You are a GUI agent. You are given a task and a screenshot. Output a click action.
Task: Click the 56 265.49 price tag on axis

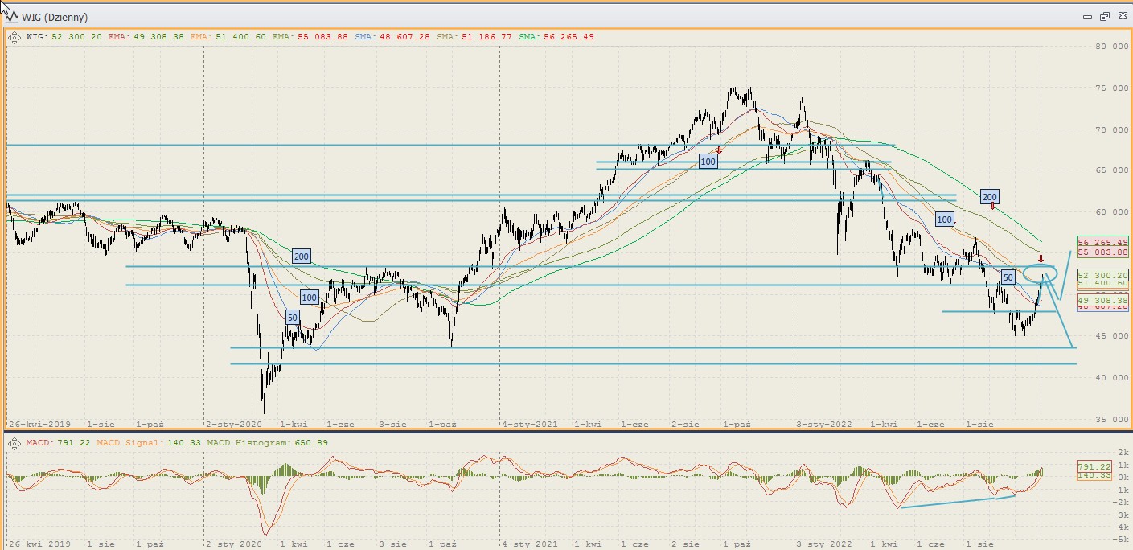point(1103,242)
